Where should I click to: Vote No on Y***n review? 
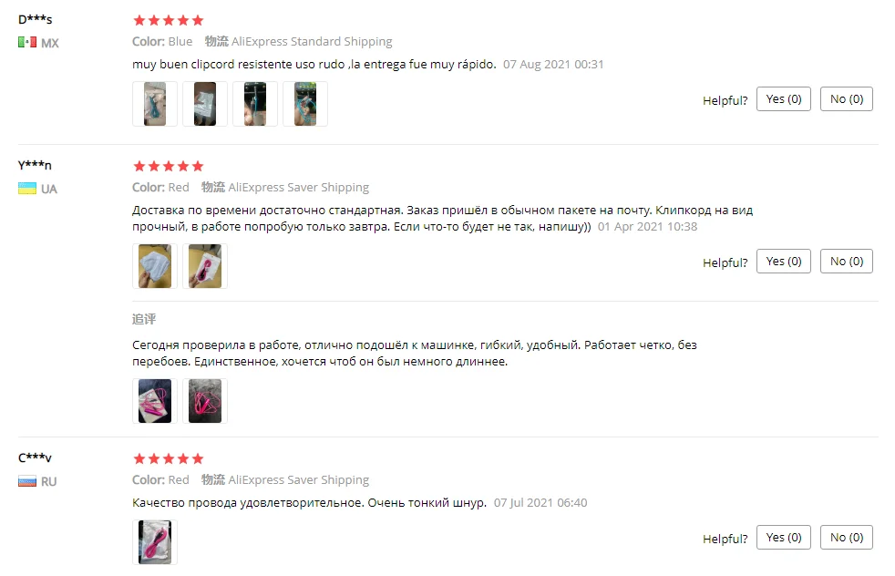(x=847, y=262)
